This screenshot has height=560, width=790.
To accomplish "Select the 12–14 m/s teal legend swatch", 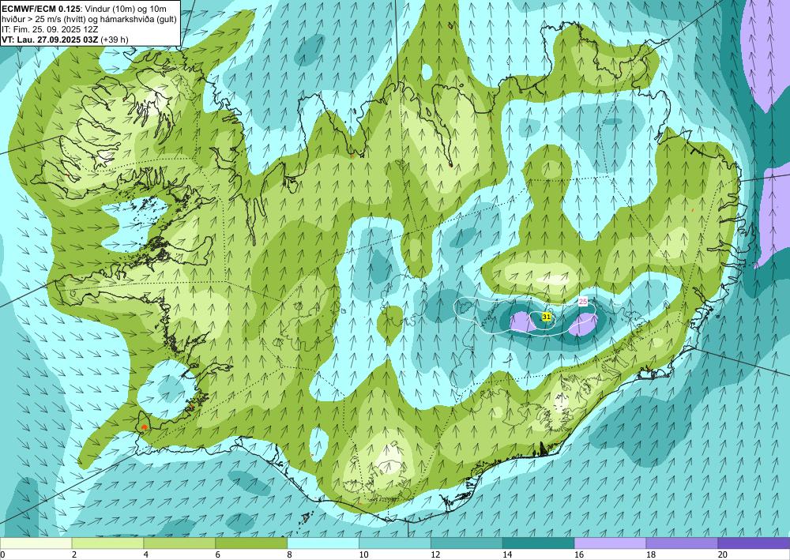I will click(x=467, y=543).
